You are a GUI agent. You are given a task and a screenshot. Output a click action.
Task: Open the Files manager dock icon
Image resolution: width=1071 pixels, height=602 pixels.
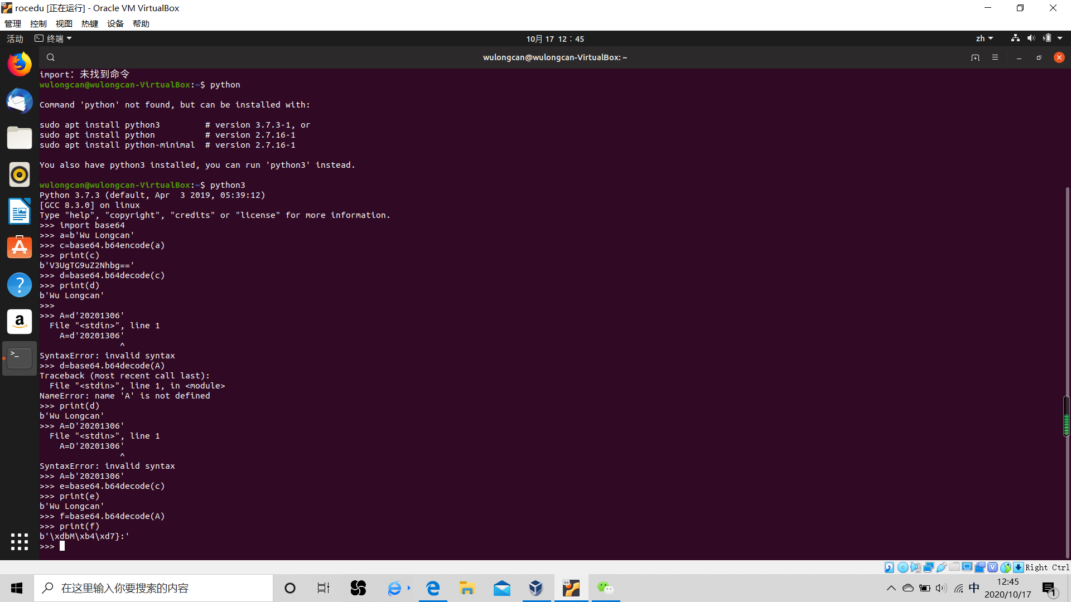[20, 138]
